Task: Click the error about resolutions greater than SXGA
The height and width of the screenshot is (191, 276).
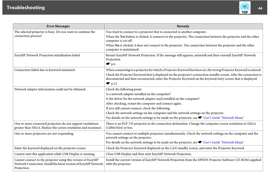Action: click(58, 126)
